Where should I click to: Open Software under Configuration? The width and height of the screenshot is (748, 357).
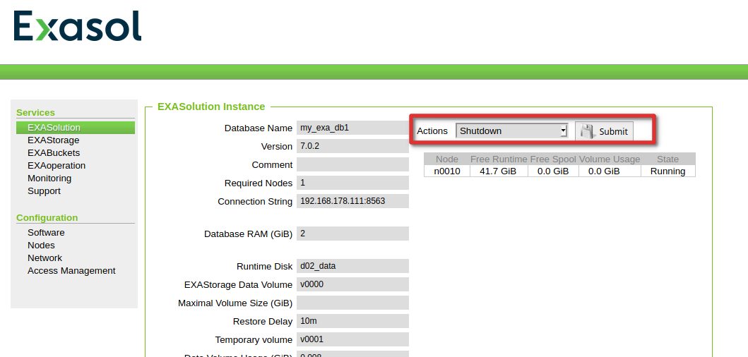click(47, 233)
